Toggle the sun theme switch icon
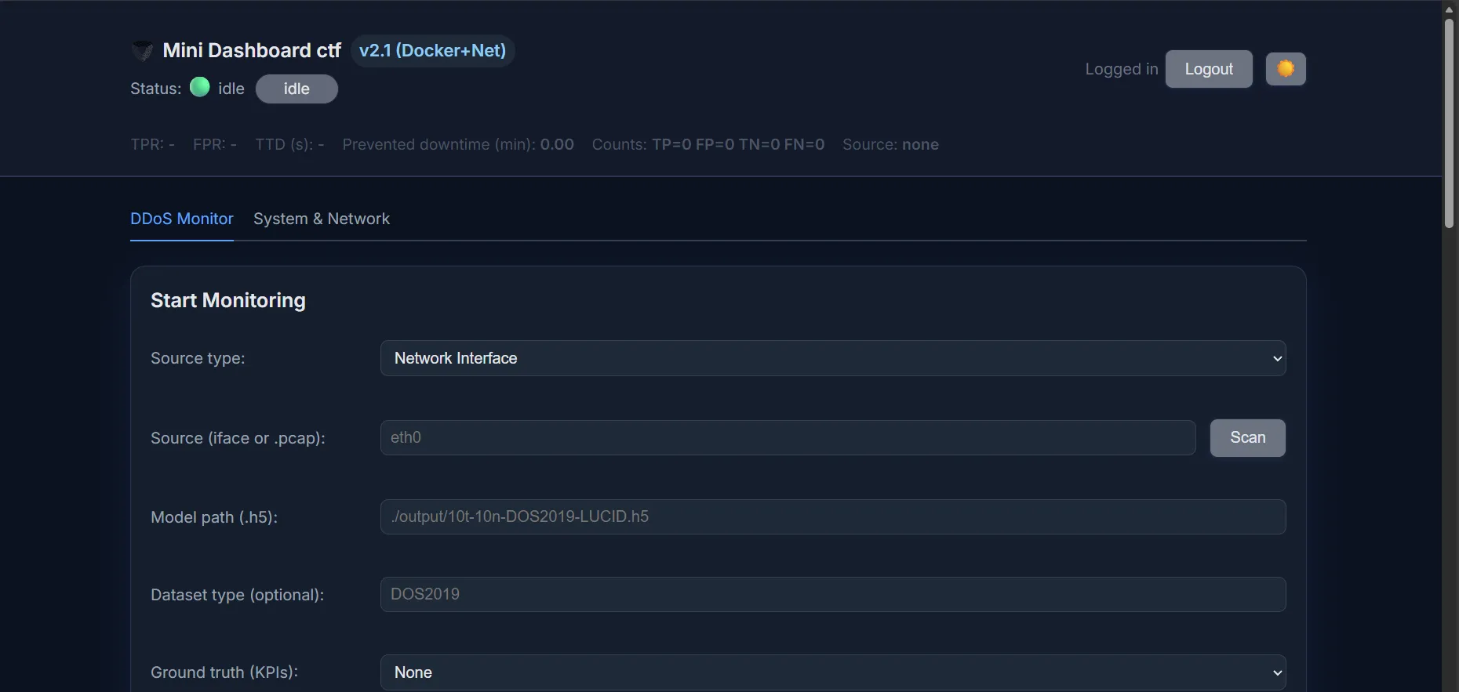The width and height of the screenshot is (1459, 692). pyautogui.click(x=1285, y=69)
